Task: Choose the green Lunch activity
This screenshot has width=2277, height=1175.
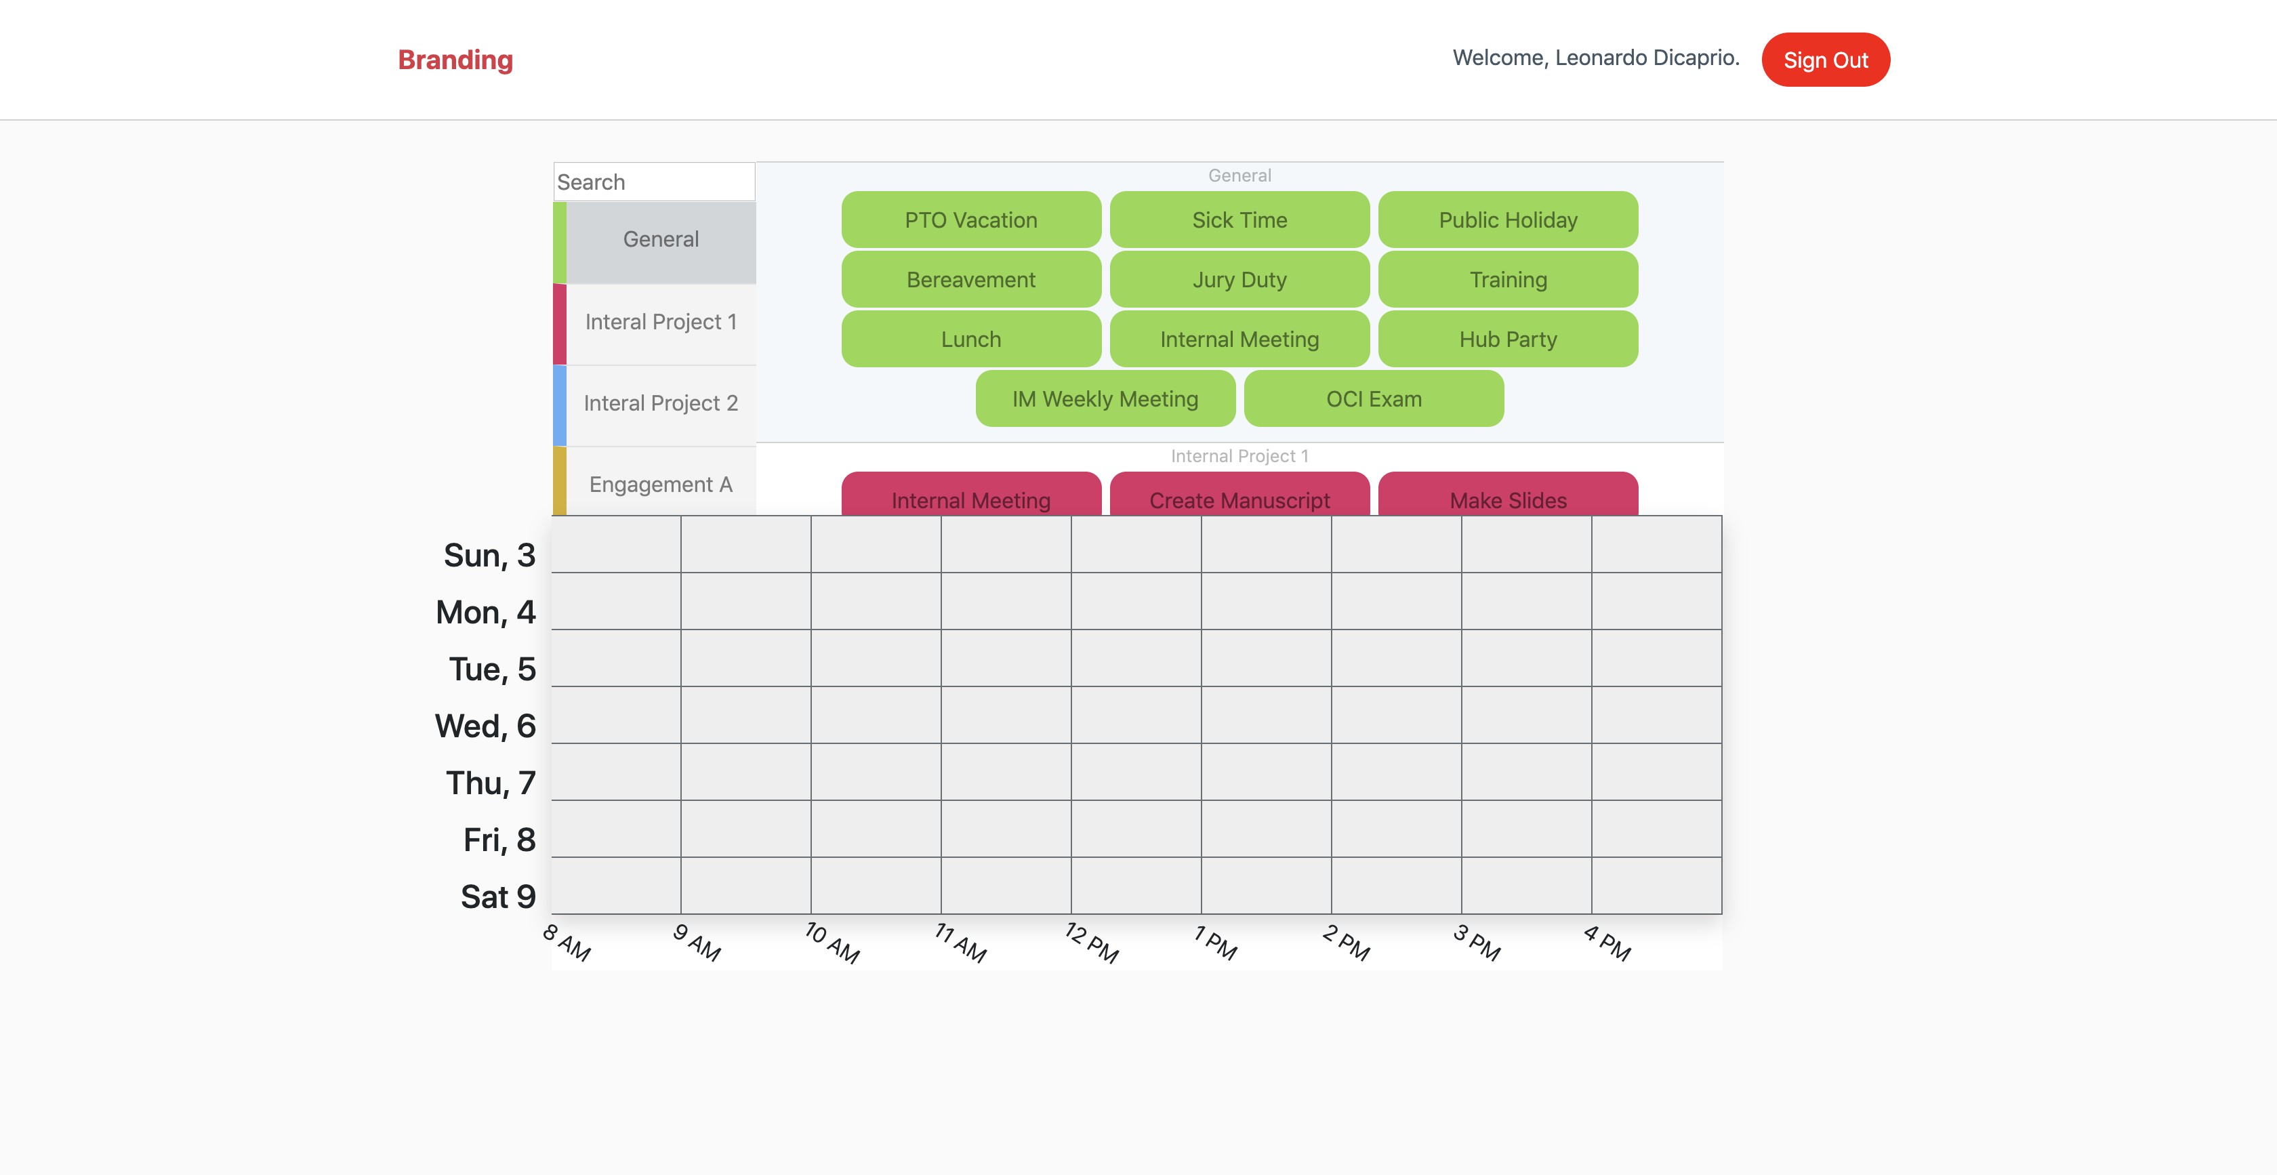Action: (x=970, y=339)
